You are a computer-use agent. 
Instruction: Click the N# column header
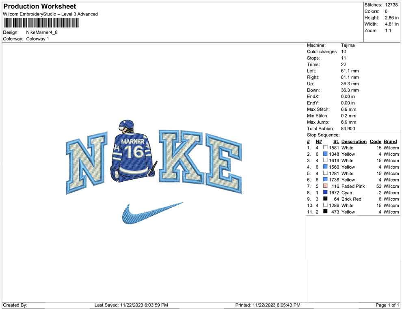click(319, 142)
